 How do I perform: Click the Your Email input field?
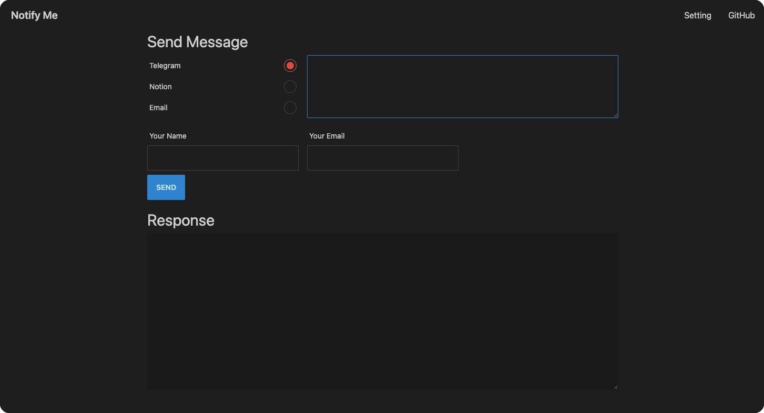click(x=383, y=158)
